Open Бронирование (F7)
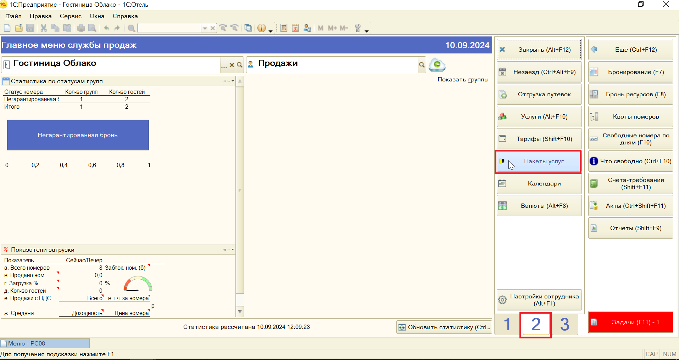This screenshot has width=679, height=360. click(x=631, y=72)
